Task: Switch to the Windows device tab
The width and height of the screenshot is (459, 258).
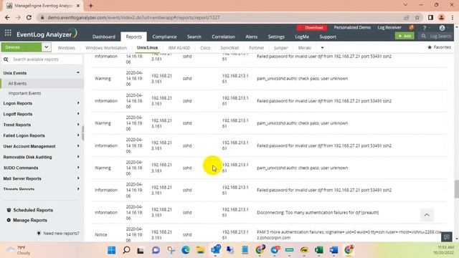Action: pyautogui.click(x=66, y=48)
